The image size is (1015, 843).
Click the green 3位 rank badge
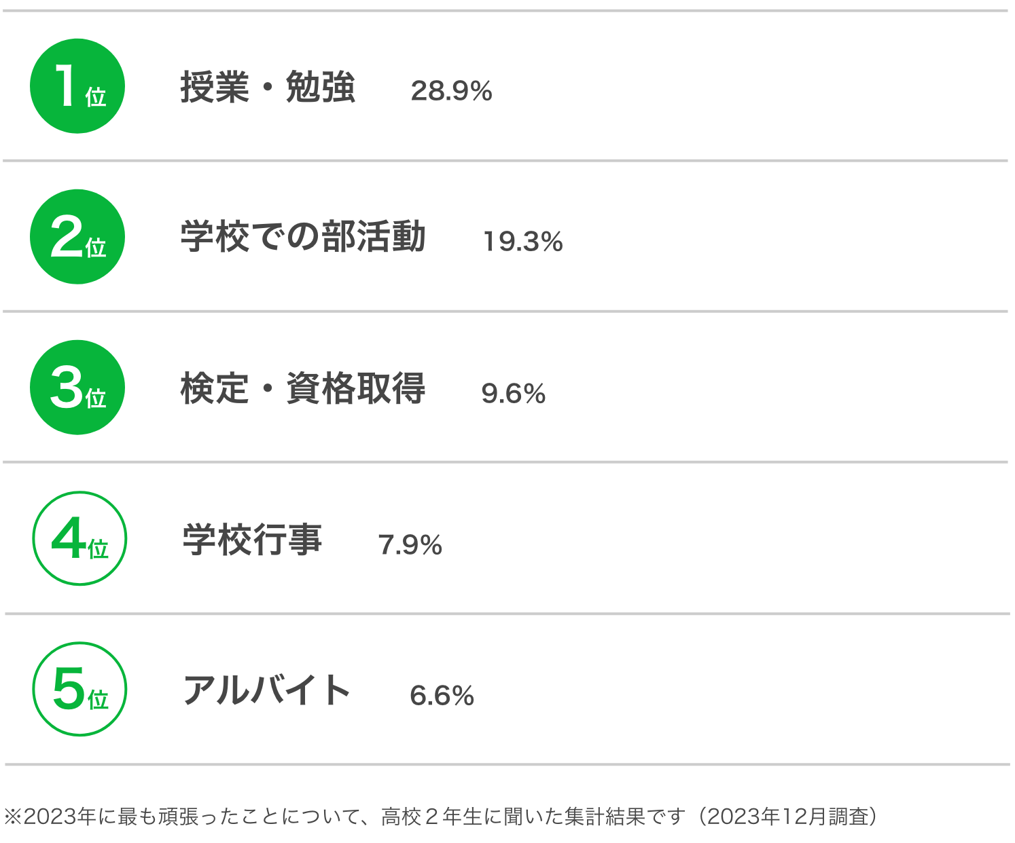77,388
